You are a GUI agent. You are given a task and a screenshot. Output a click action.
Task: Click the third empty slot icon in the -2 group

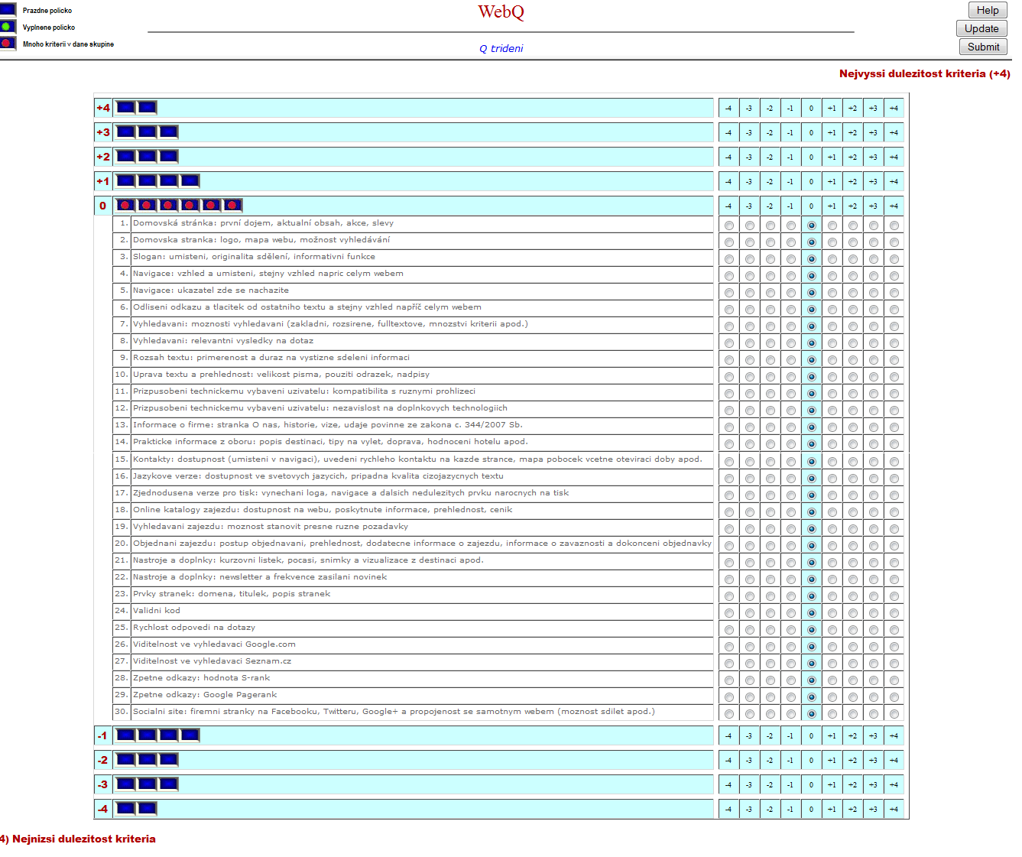169,760
